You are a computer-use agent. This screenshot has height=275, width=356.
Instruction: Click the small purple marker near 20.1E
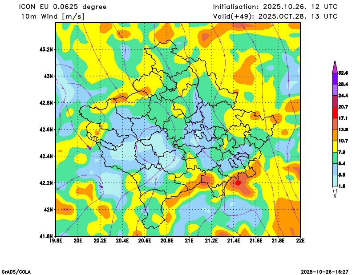point(89,147)
